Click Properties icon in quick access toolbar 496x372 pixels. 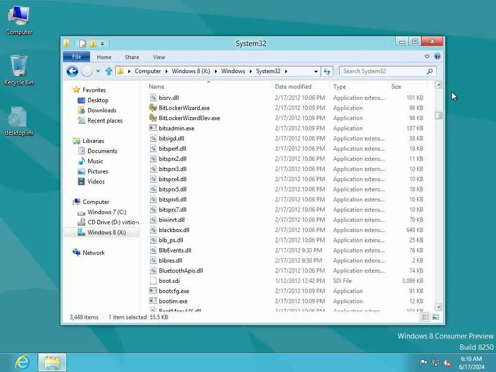82,43
